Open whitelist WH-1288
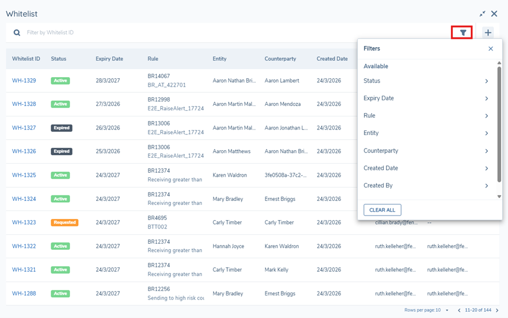Screen dimensions: 508x318 click(x=24, y=293)
